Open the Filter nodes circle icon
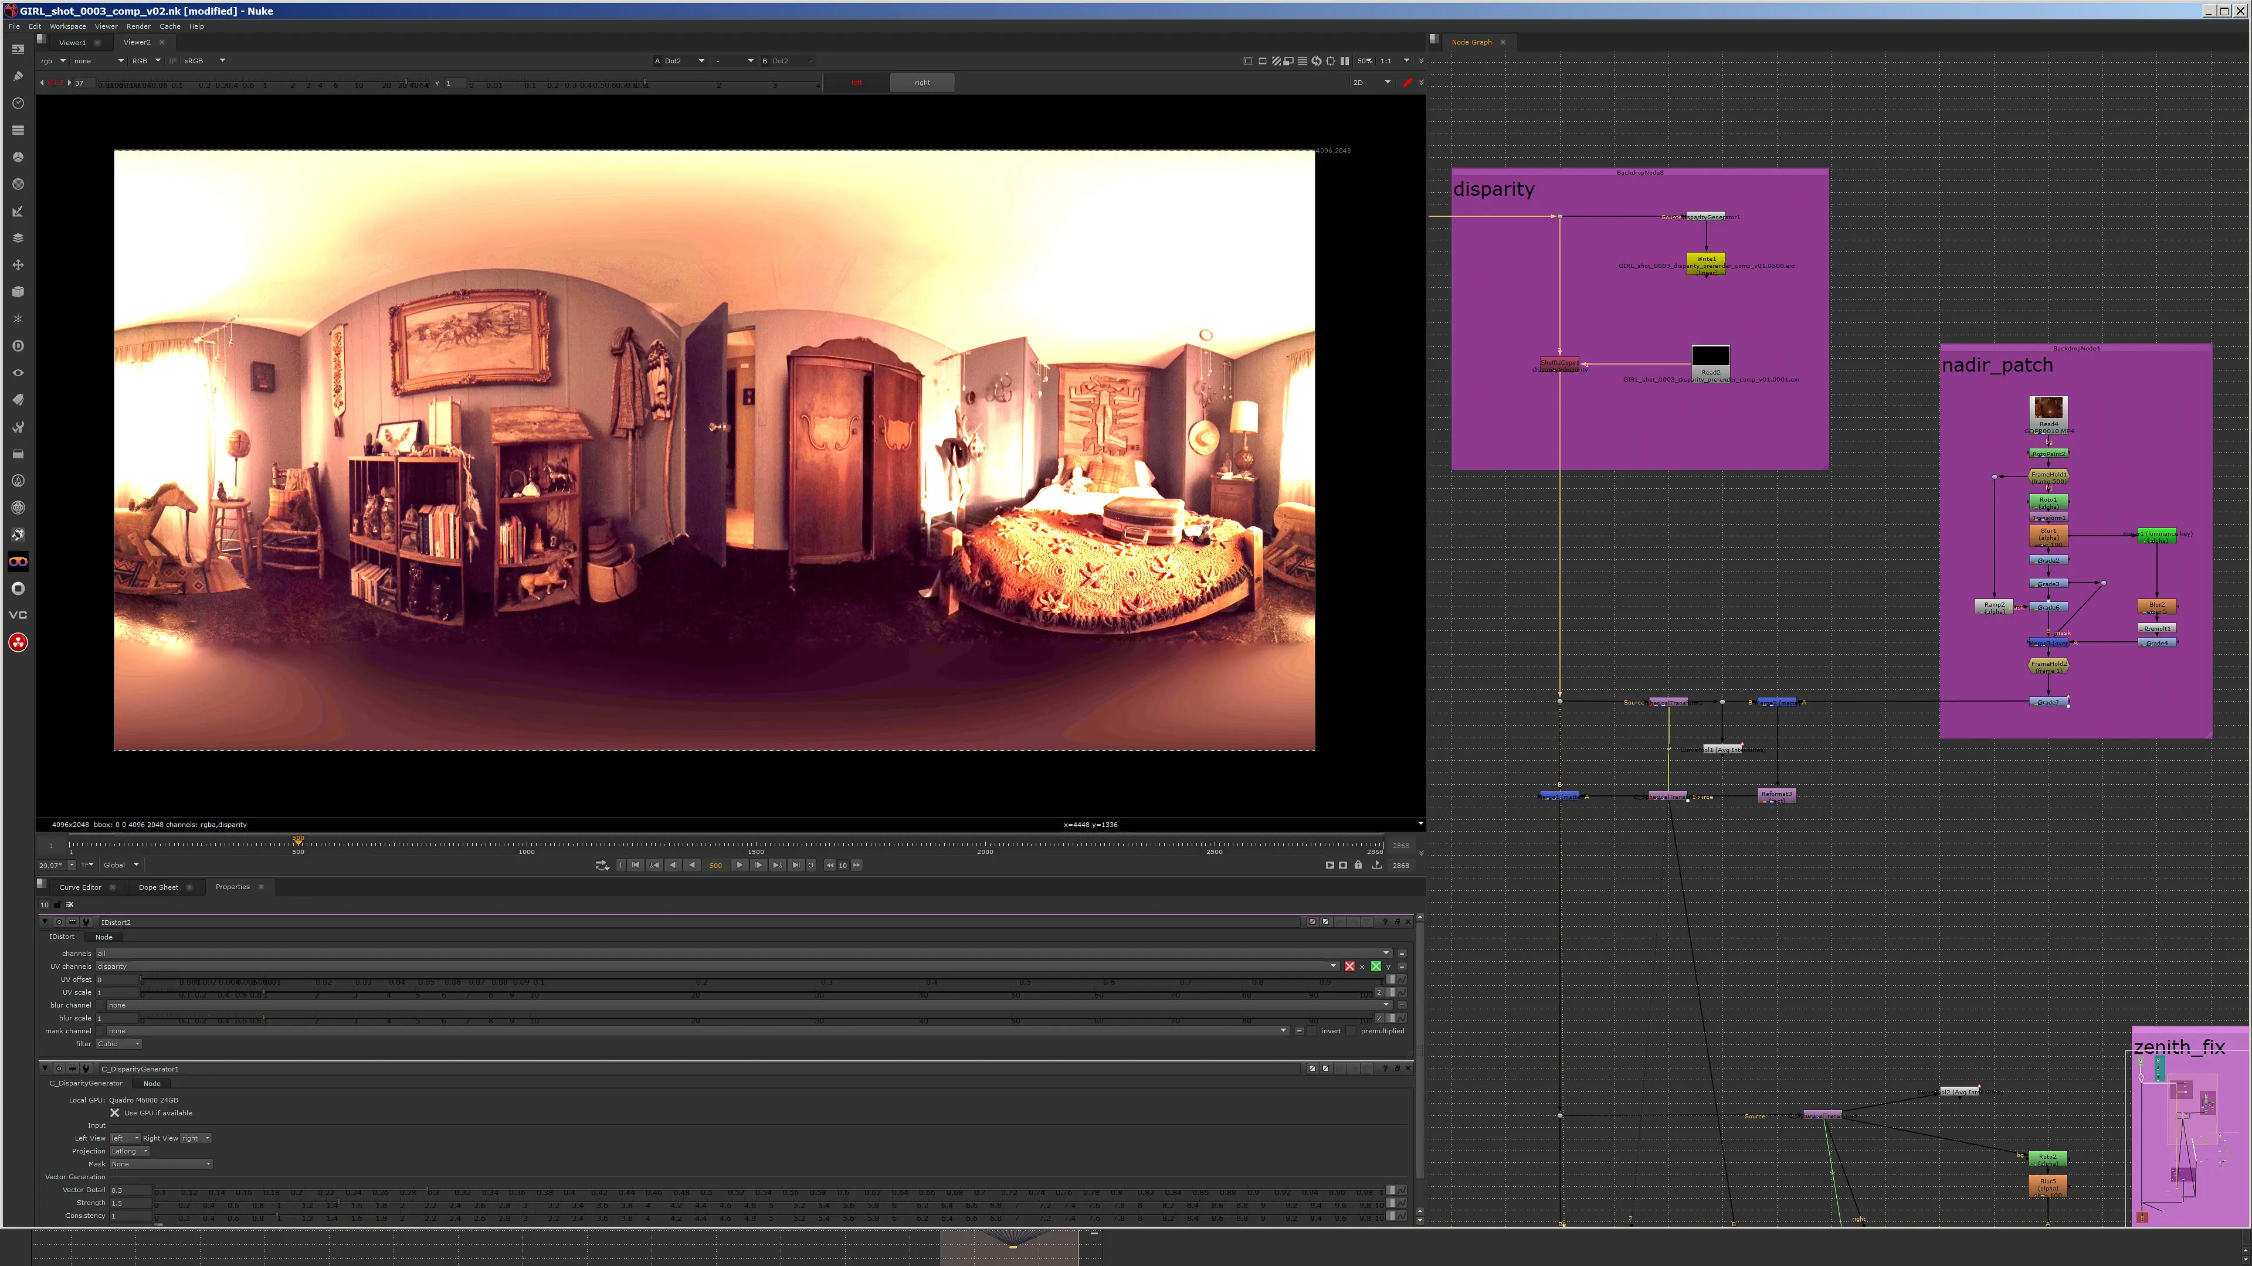This screenshot has height=1266, width=2252. click(x=18, y=185)
